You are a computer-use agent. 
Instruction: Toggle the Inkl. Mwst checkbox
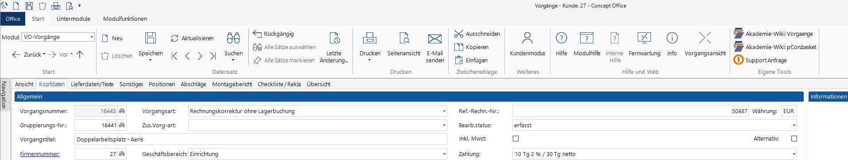coord(515,138)
